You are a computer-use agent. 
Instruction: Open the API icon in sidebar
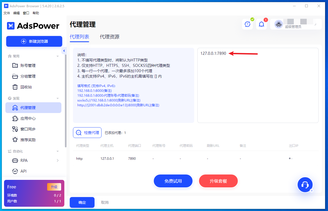[x=15, y=171]
